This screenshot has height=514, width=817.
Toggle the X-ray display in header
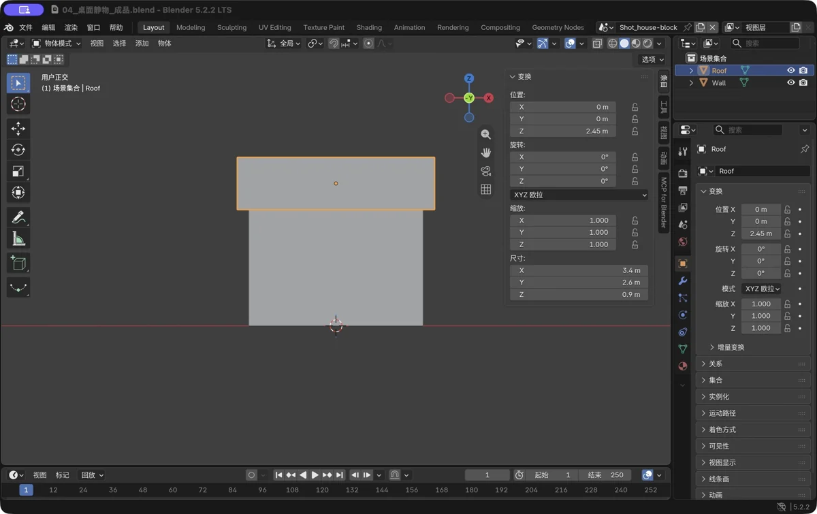(597, 44)
